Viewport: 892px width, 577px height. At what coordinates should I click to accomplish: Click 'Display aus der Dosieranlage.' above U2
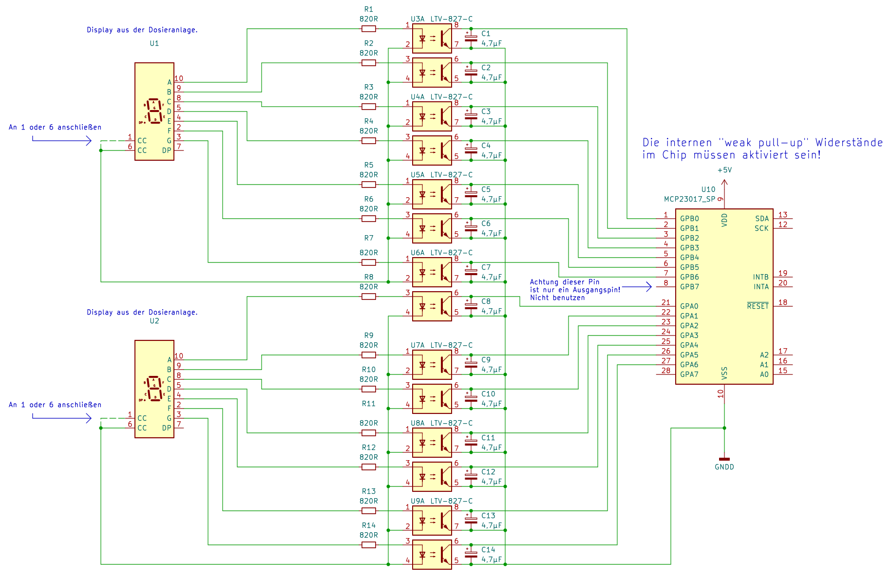coord(142,312)
